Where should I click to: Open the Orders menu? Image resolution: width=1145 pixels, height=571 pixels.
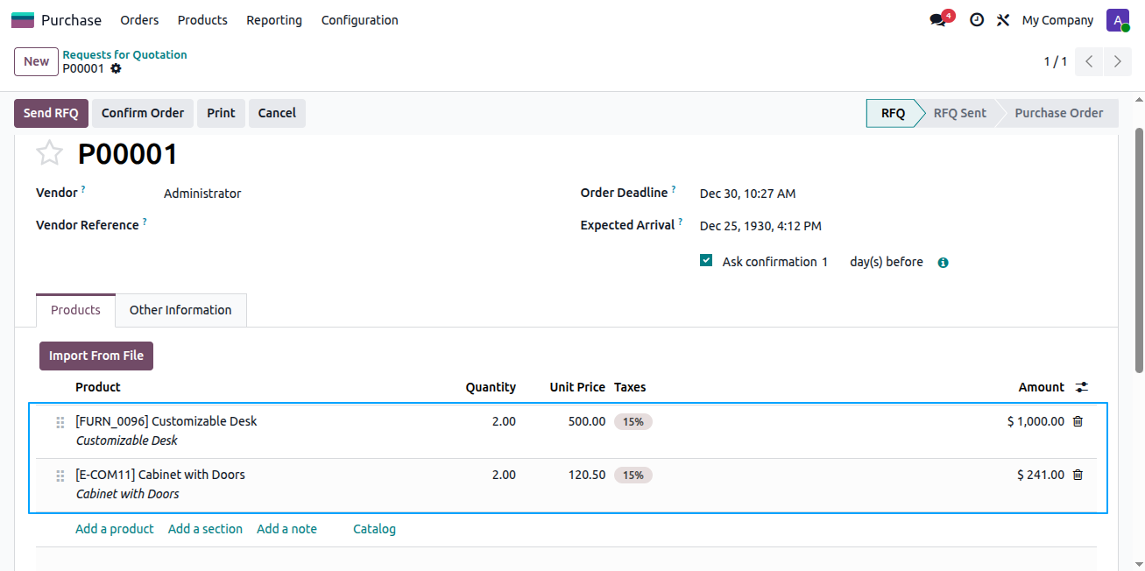click(x=140, y=20)
